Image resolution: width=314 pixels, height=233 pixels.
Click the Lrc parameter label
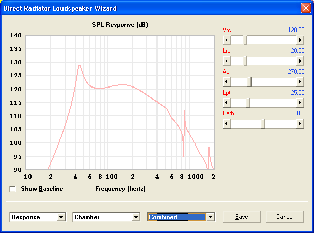click(226, 51)
